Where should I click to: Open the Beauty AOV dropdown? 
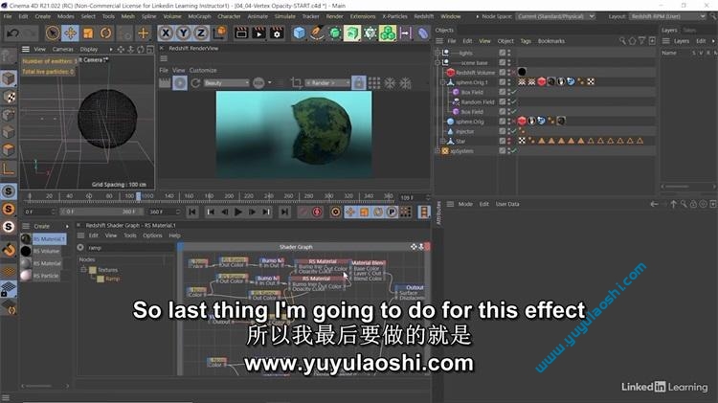tap(226, 83)
